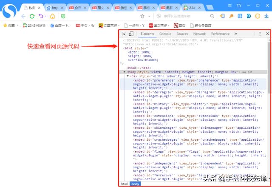Click the body breadcrumb at the bottom

pyautogui.click(x=135, y=184)
